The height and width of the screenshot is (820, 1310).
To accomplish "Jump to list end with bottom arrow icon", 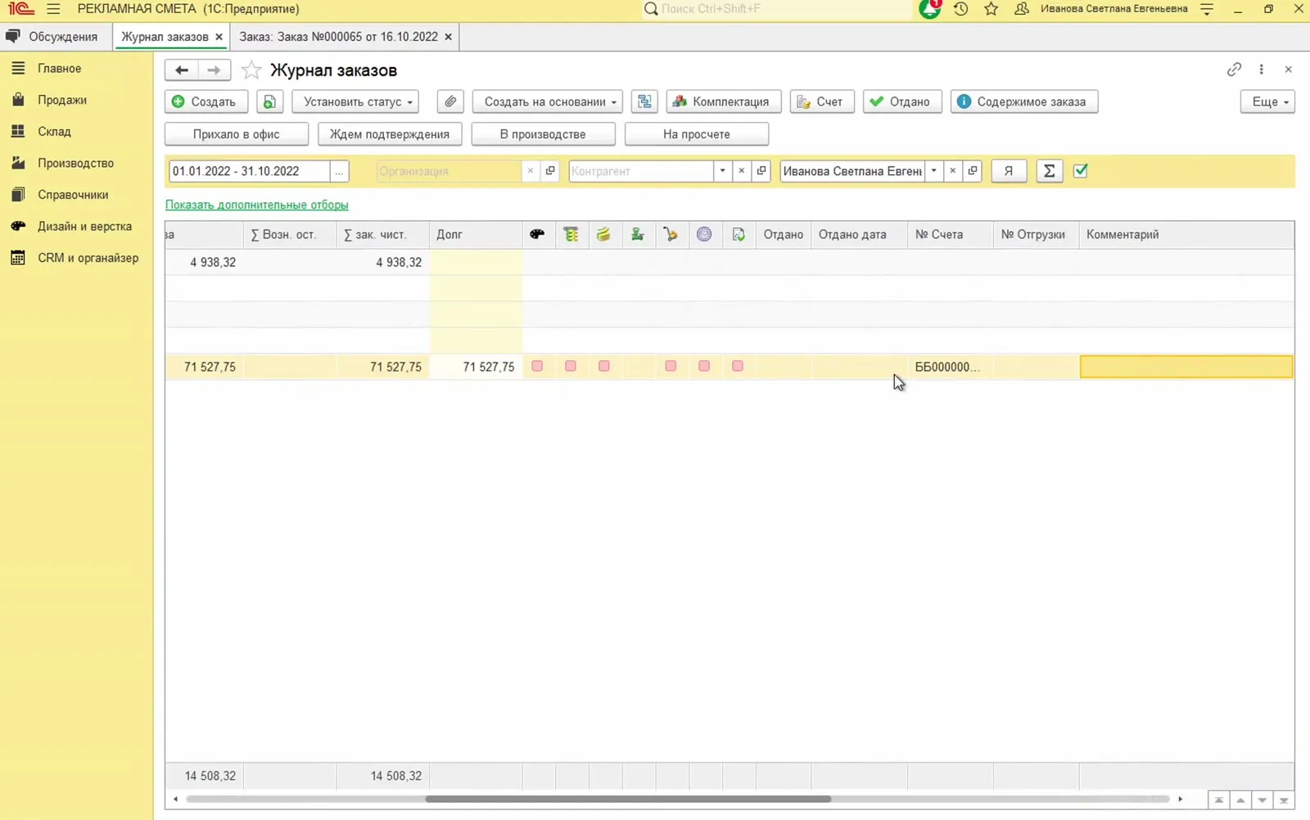I will tap(1284, 800).
